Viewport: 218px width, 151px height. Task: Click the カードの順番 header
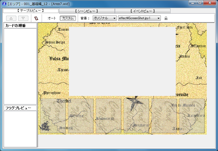point(20,26)
